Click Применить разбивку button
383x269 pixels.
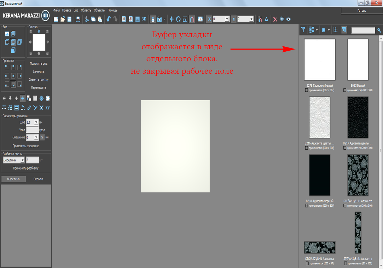(26, 168)
